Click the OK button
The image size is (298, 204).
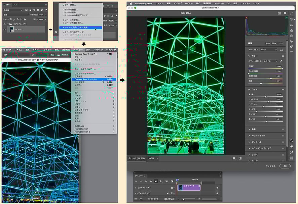[x=285, y=166]
